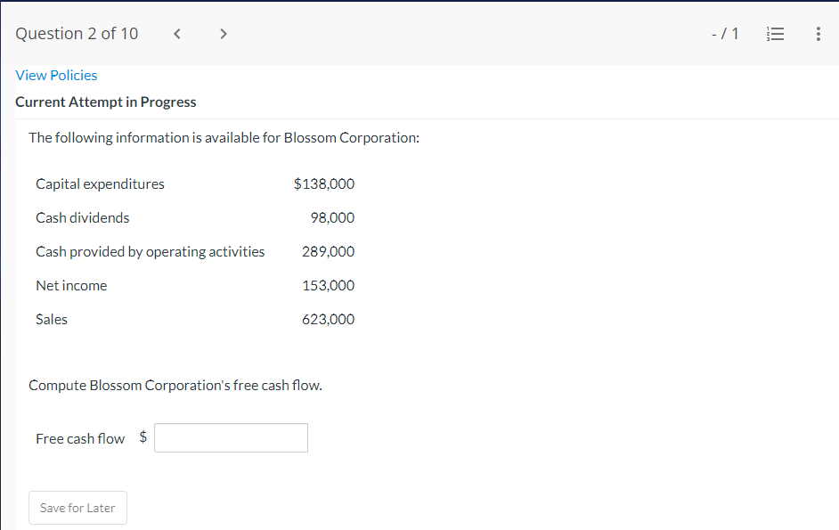Image resolution: width=839 pixels, height=530 pixels.
Task: Open the three-dot more options menu
Action: pyautogui.click(x=819, y=34)
